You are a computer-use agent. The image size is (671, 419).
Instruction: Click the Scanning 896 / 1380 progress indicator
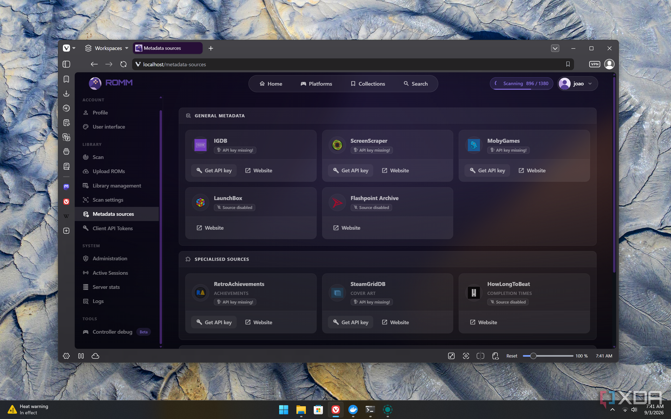pyautogui.click(x=521, y=84)
